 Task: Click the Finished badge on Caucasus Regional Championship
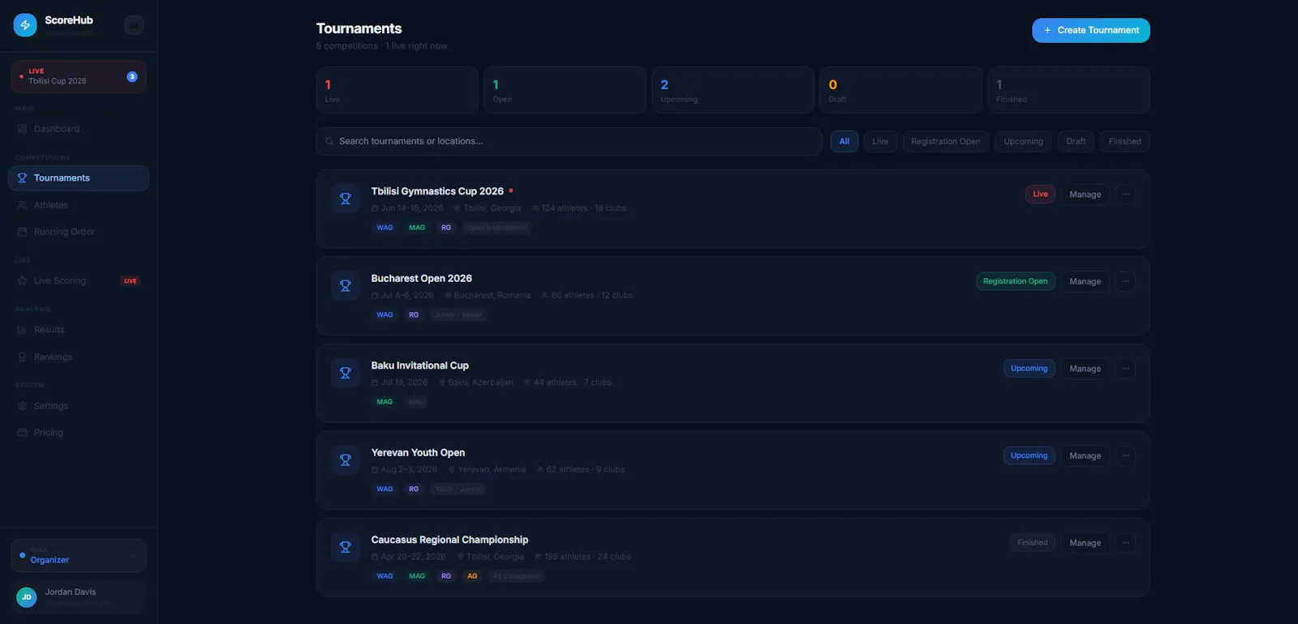1032,543
